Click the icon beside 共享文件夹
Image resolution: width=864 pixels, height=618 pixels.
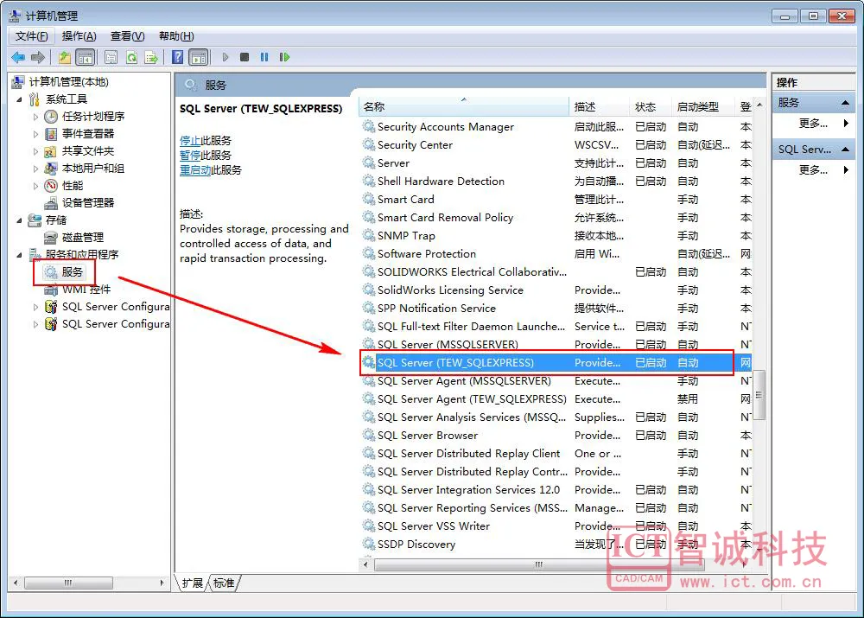51,151
